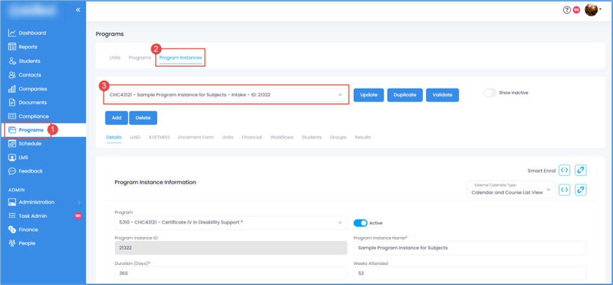The width and height of the screenshot is (613, 285).
Task: Open the user avatar menu
Action: [x=592, y=10]
